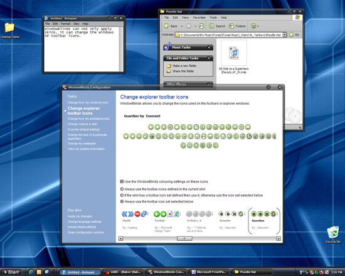Open the File menu in Poodle Hat window
Viewport: 345px width, 276px height.
tap(167, 18)
